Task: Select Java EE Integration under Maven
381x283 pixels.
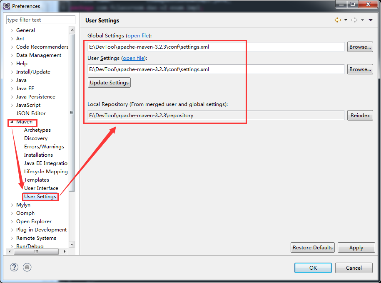Action: click(x=46, y=163)
